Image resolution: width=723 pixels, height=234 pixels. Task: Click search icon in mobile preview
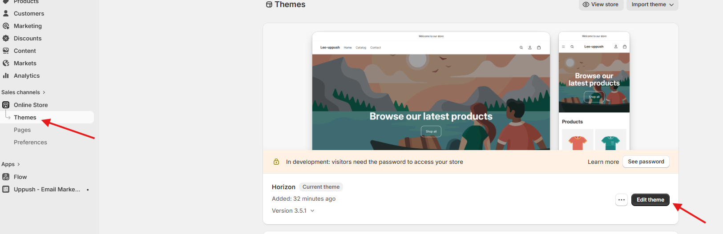[x=572, y=47]
